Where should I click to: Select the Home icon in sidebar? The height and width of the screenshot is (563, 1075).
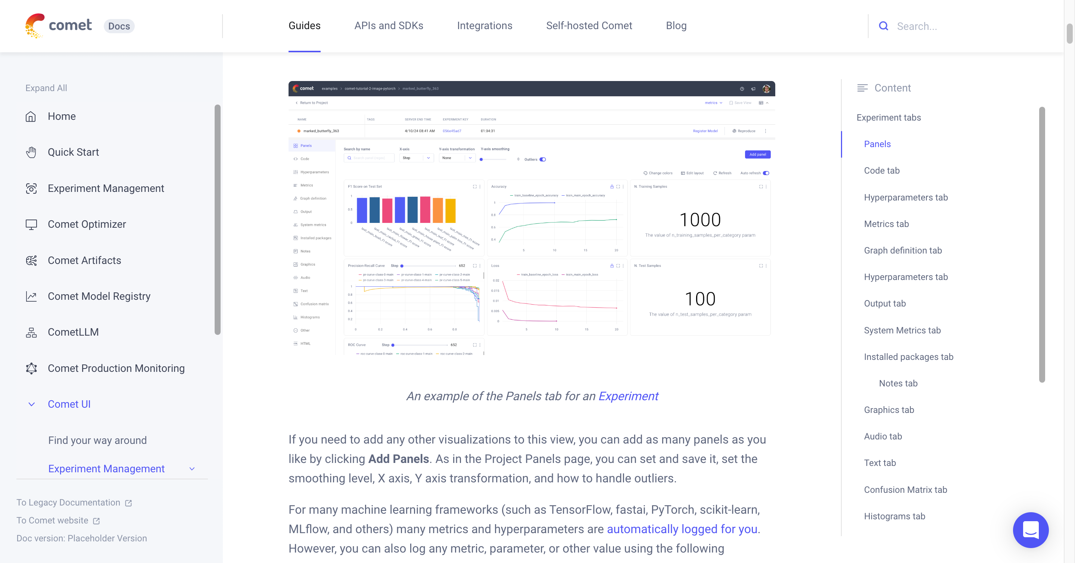(31, 116)
